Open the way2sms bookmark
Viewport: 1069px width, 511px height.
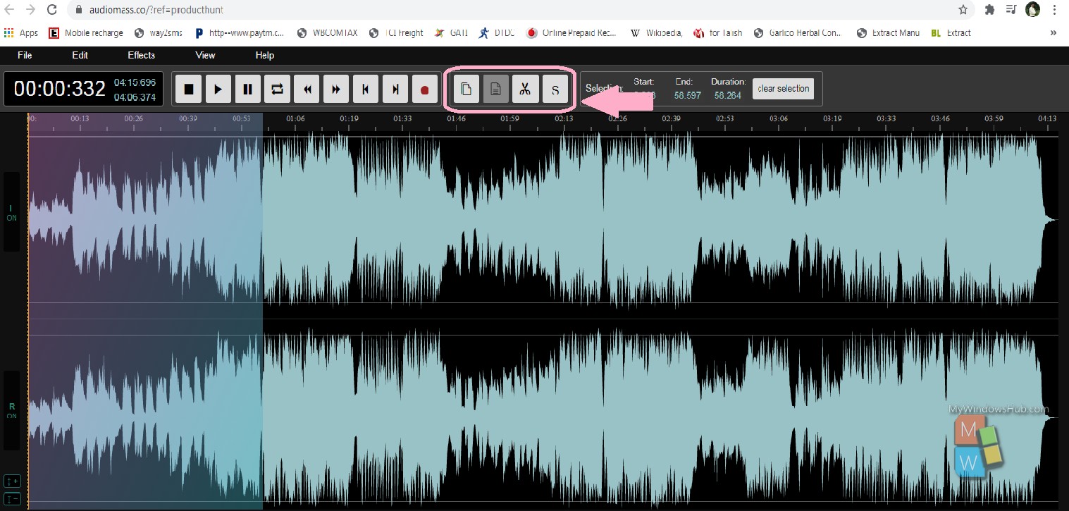pos(159,32)
